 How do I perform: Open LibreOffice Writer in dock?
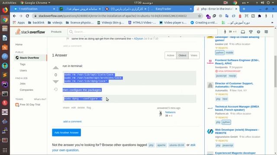[x=5, y=38]
